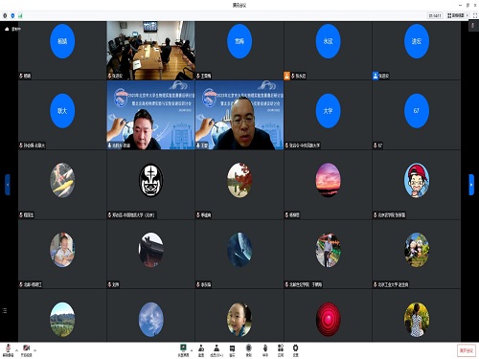
Task: Open meeting info icon at top left
Action: [5, 15]
